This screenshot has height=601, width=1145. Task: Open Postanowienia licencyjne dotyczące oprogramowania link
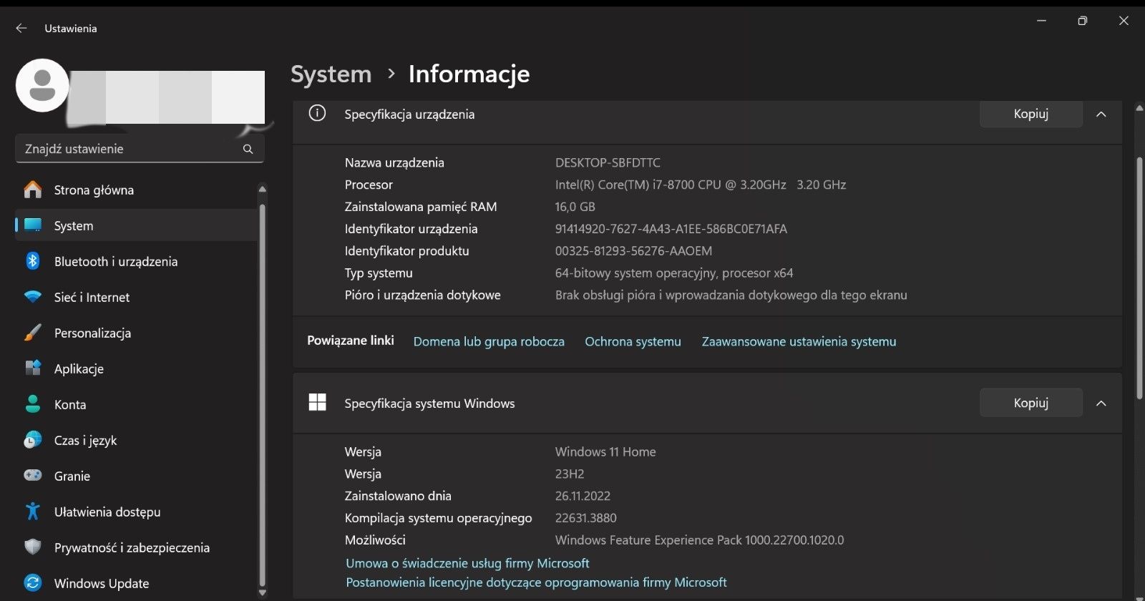(536, 582)
